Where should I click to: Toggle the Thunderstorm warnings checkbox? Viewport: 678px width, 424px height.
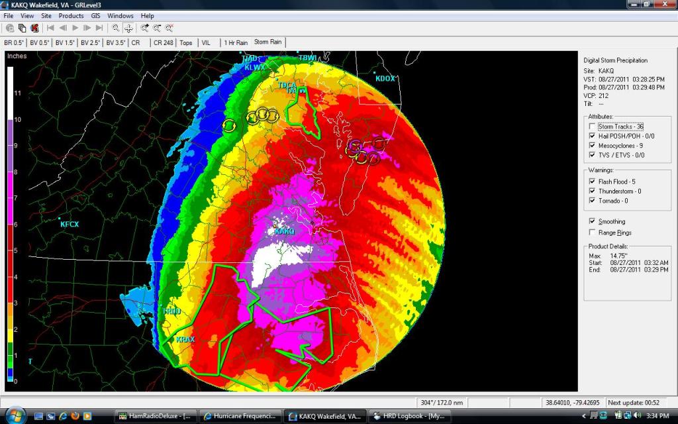[x=592, y=191]
